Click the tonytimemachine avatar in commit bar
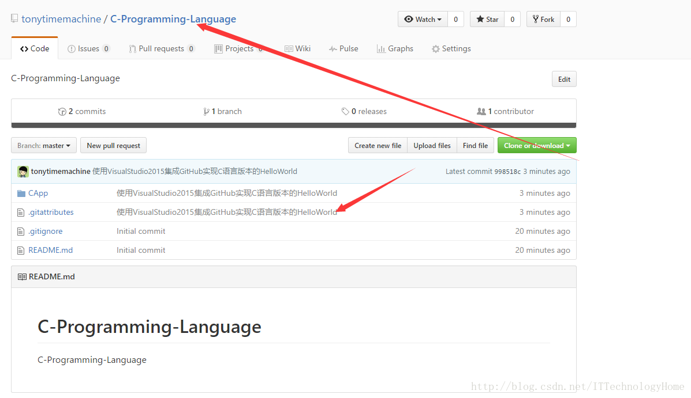Image resolution: width=691 pixels, height=398 pixels. (x=23, y=172)
